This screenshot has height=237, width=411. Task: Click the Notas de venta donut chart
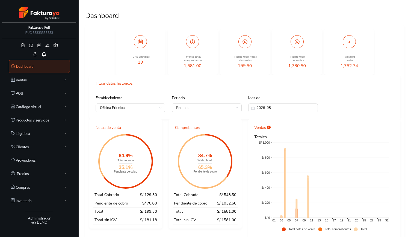126,161
